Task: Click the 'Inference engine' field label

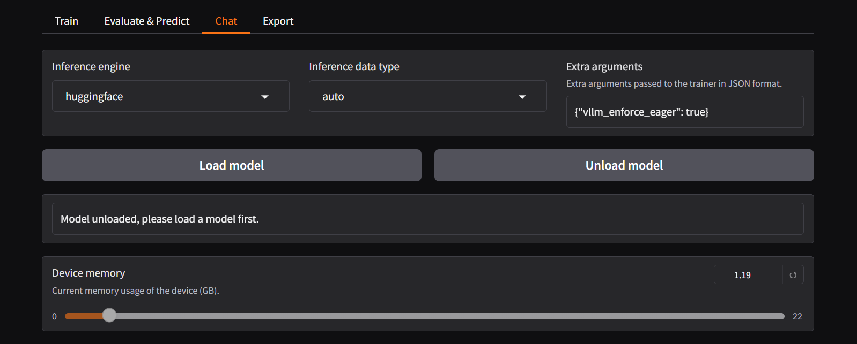Action: coord(91,66)
